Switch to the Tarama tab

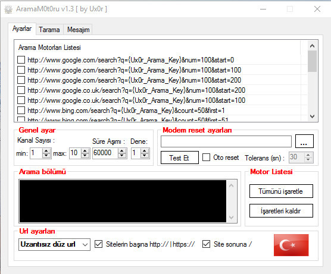click(x=49, y=30)
